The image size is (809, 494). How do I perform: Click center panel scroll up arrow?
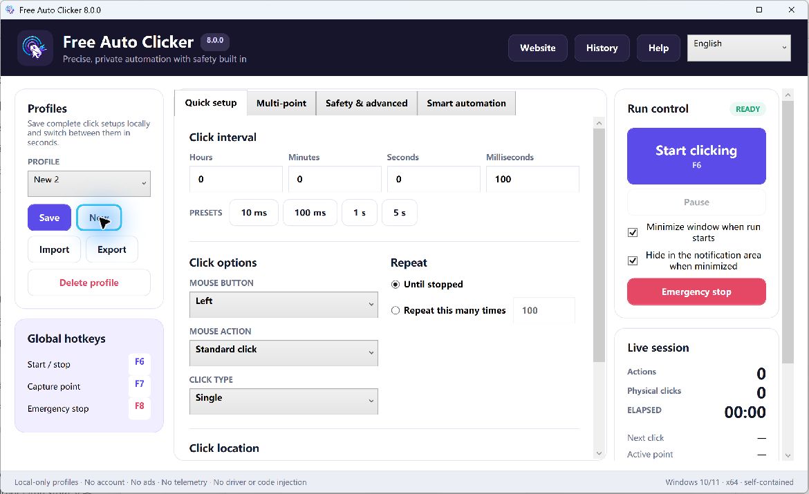pos(599,123)
